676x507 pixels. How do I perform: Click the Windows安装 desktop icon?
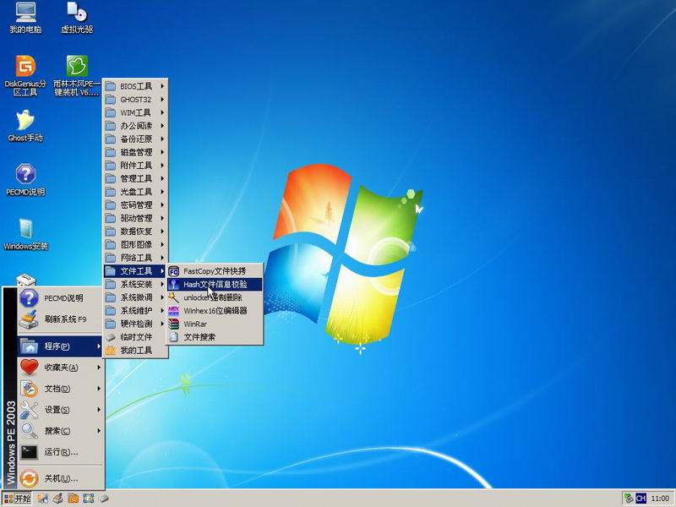(25, 234)
